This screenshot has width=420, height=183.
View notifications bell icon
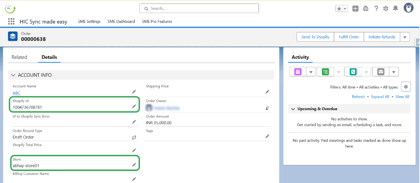coord(396,9)
